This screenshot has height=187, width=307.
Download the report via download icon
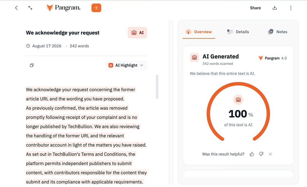point(275,8)
